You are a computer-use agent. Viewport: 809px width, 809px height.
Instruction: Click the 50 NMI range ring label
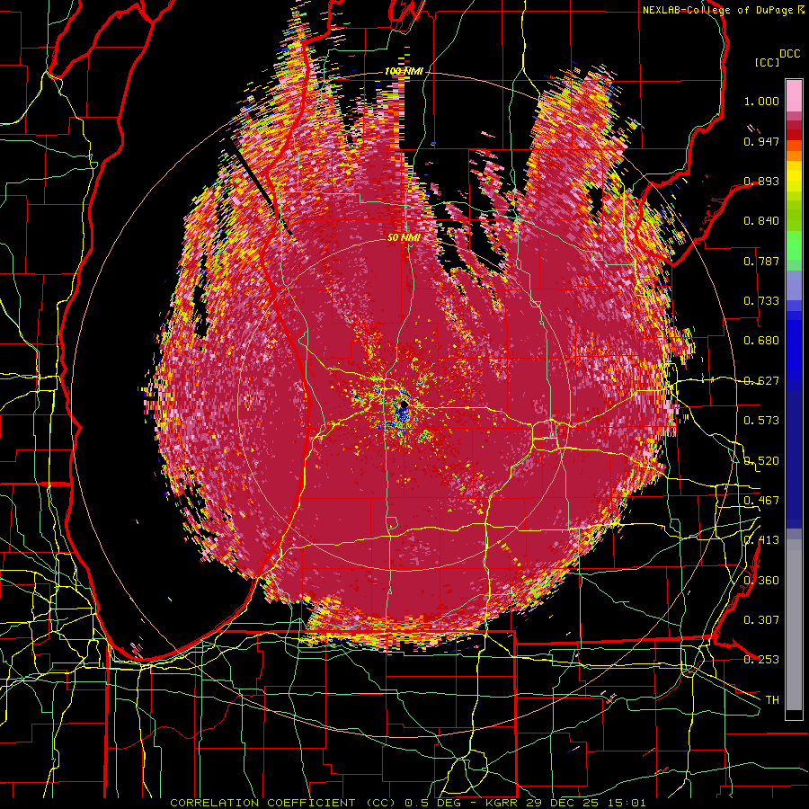pyautogui.click(x=404, y=238)
